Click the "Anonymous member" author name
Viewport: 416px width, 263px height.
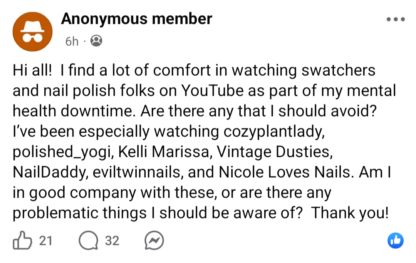136,18
